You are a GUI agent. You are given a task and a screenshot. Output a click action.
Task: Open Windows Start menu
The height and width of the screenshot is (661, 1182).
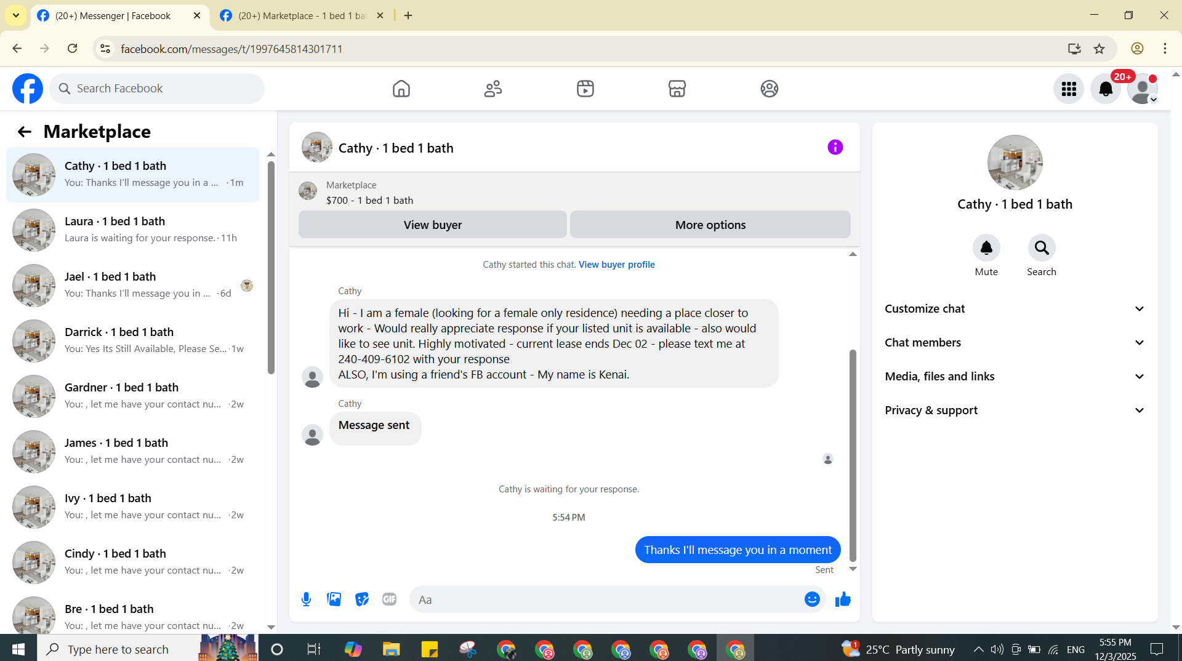pyautogui.click(x=18, y=649)
